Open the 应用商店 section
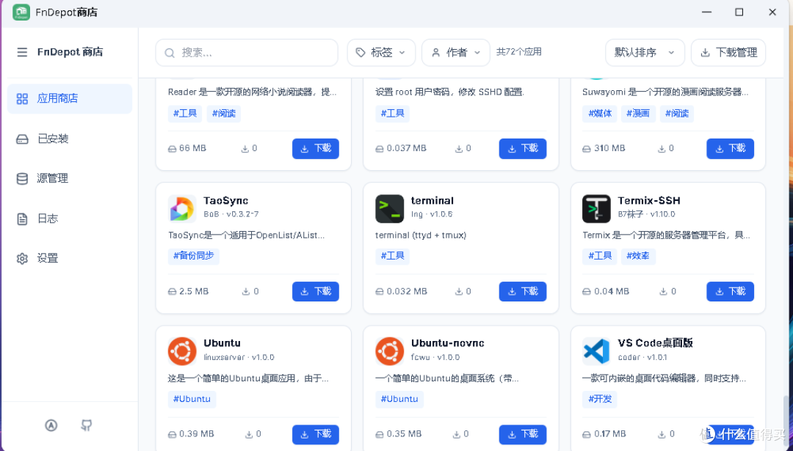 [x=70, y=98]
